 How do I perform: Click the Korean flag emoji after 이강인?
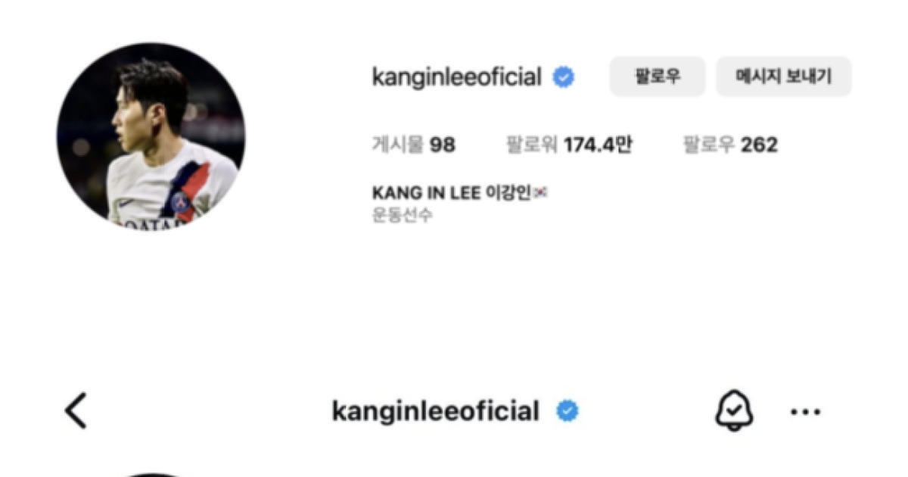tap(540, 193)
